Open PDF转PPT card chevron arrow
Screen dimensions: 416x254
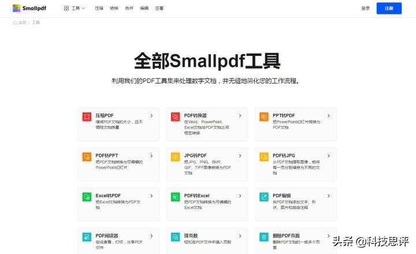click(x=151, y=156)
